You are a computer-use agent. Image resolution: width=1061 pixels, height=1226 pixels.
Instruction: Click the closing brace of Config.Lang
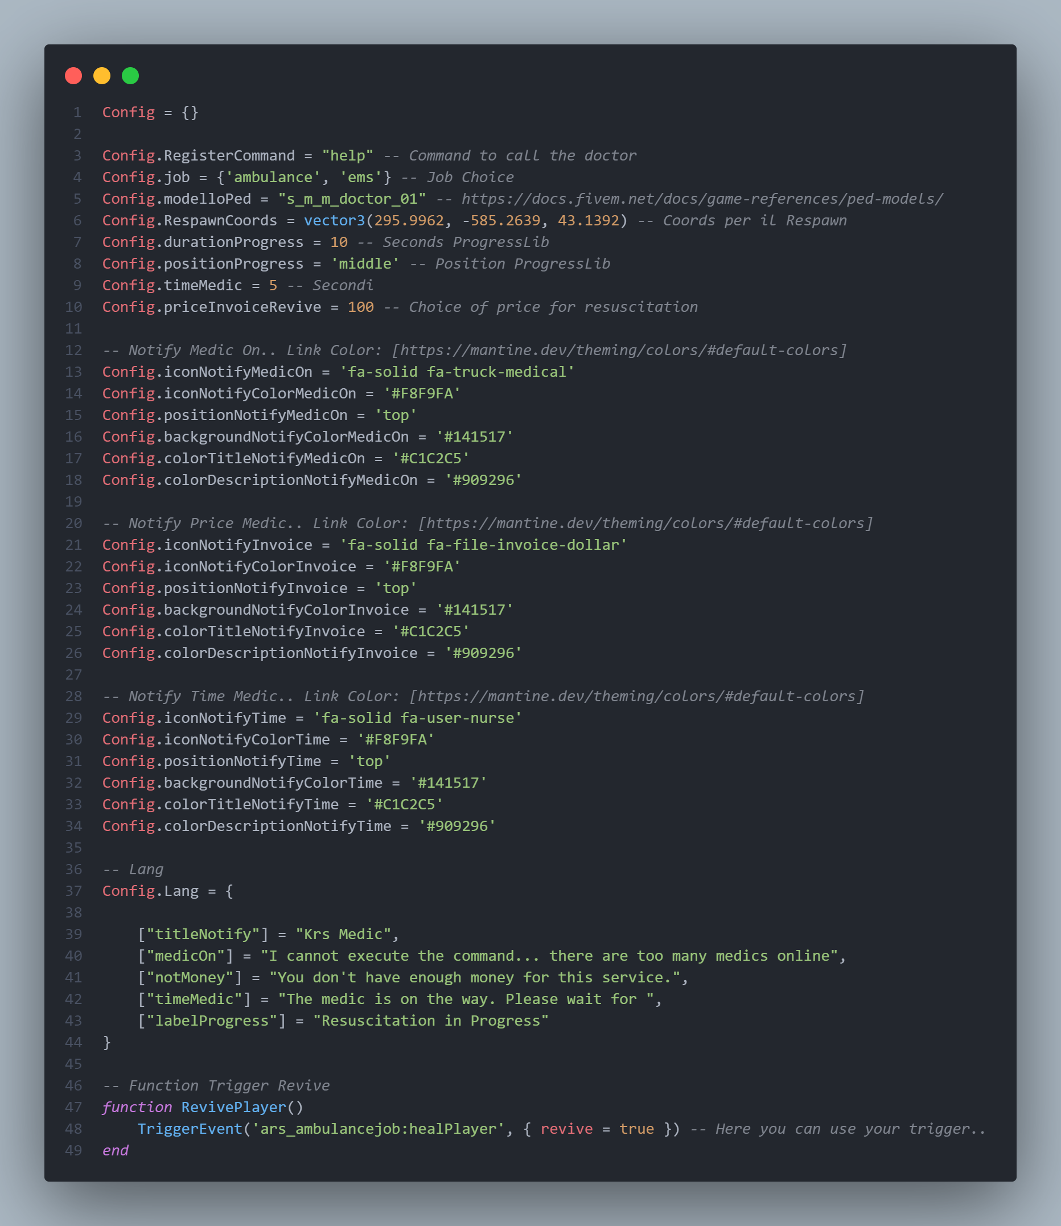pyautogui.click(x=107, y=1043)
